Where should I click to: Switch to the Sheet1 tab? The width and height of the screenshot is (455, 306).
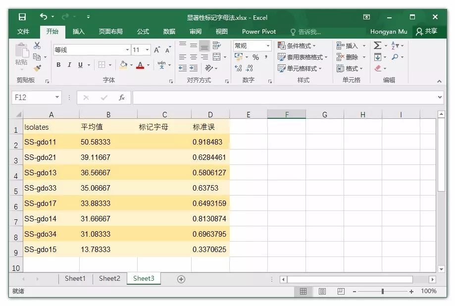point(75,279)
